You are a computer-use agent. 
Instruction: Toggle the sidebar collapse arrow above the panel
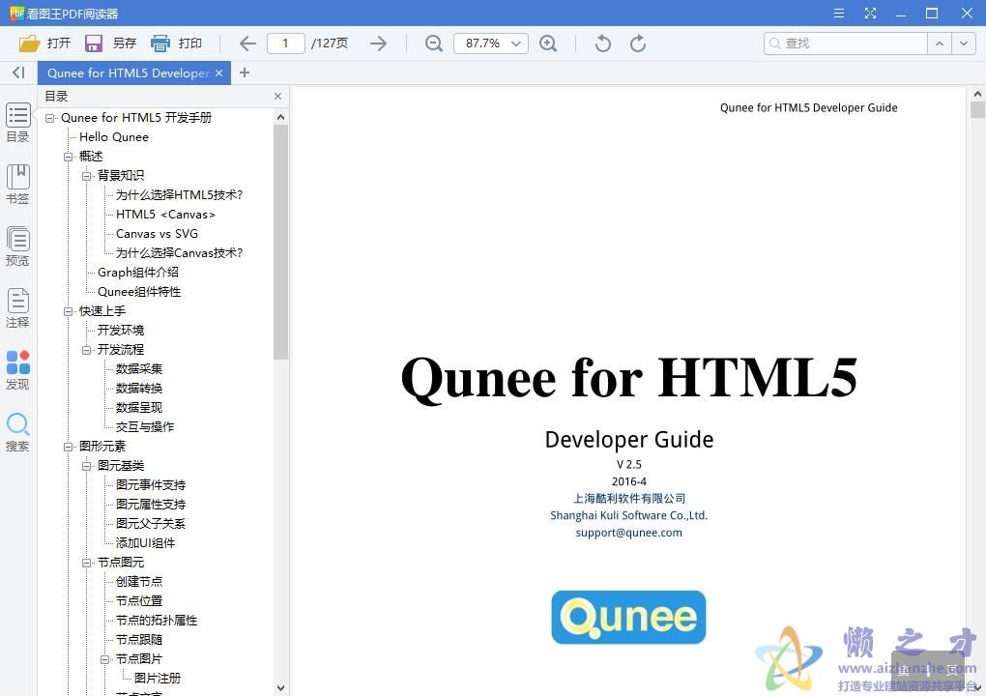(x=17, y=72)
